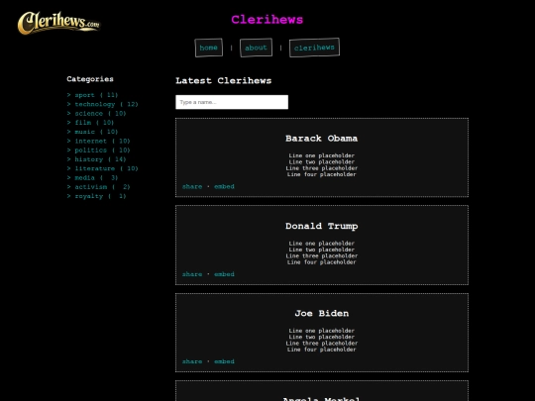Share the Donald Trump clerihew
Image resolution: width=535 pixels, height=401 pixels.
[192, 274]
